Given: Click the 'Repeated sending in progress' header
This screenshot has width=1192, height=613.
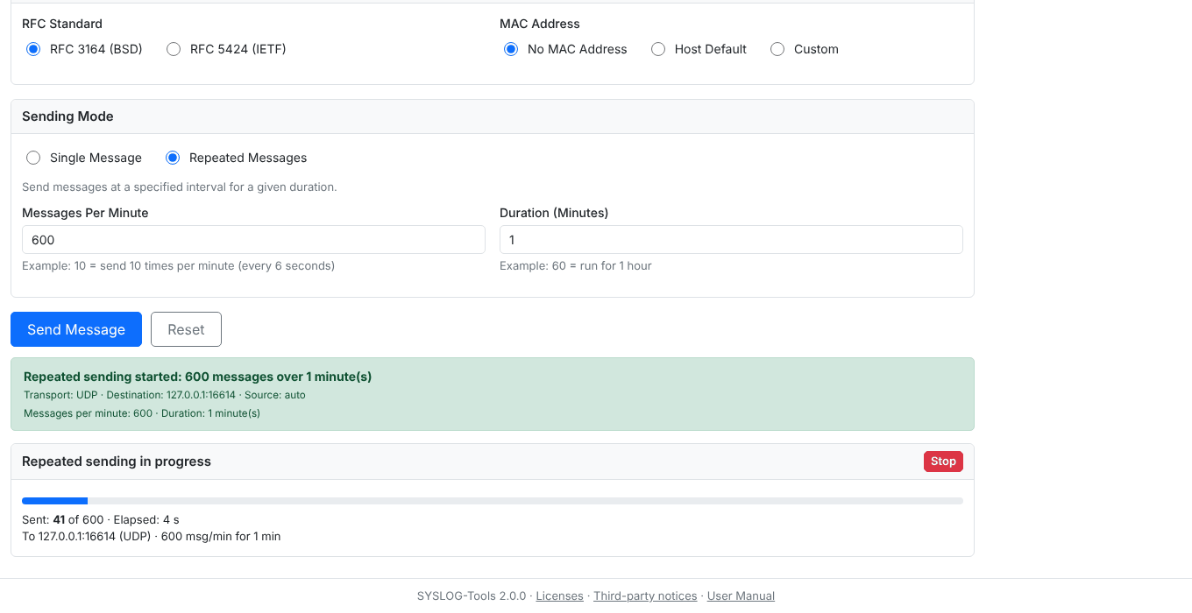Looking at the screenshot, I should click(x=117, y=462).
